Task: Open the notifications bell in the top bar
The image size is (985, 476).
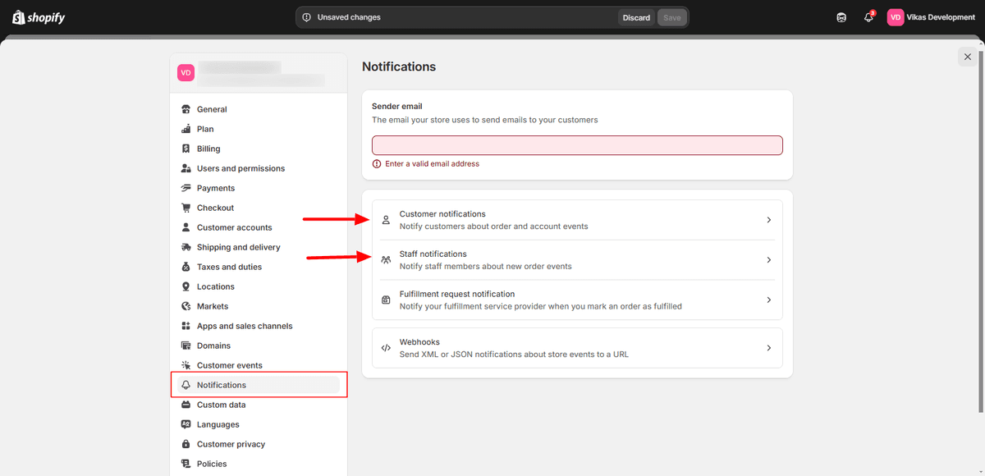Action: pyautogui.click(x=868, y=17)
